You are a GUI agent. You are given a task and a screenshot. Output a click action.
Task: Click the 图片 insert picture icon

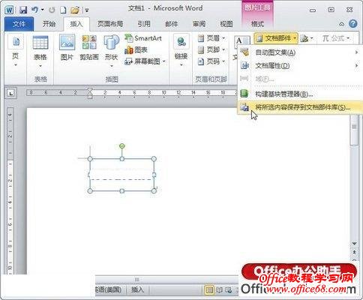pos(67,47)
